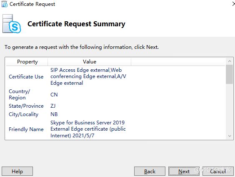Click the Next button
Viewport: 235px width, 177px height.
[x=184, y=171]
